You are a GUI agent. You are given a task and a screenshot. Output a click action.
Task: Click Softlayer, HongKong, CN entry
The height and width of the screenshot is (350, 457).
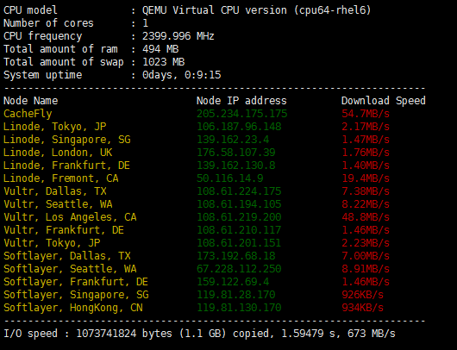coord(73,308)
